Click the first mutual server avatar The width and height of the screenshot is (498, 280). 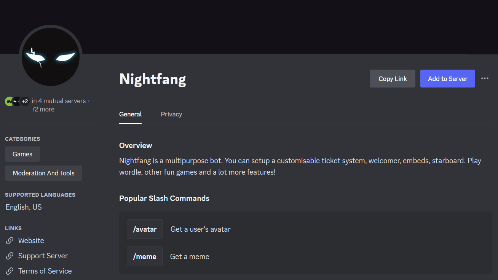tap(9, 101)
